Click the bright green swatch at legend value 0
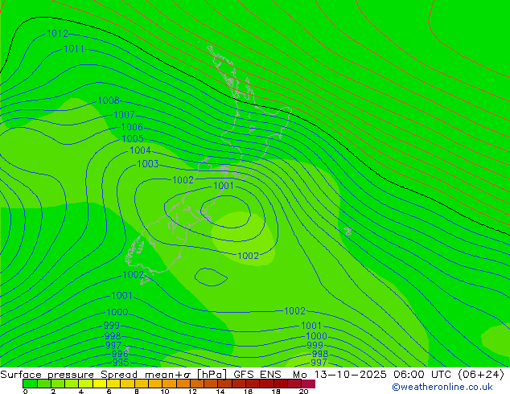Image resolution: width=510 pixels, height=394 pixels. click(x=30, y=384)
